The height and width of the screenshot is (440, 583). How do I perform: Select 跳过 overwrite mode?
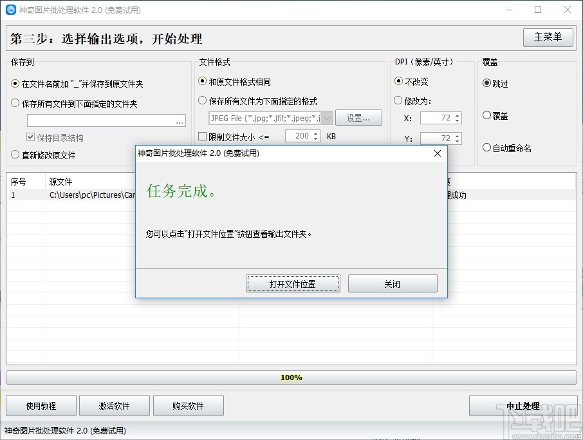click(x=487, y=82)
